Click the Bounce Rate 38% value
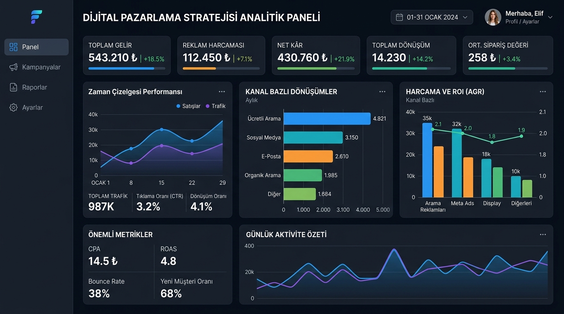This screenshot has width=564, height=314. point(99,294)
